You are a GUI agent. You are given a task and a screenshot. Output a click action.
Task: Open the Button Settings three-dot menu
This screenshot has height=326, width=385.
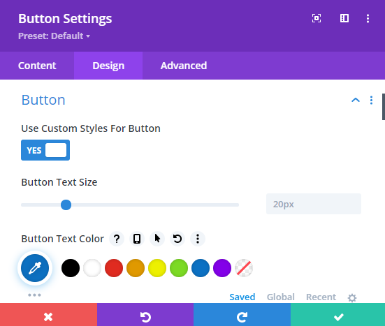368,18
